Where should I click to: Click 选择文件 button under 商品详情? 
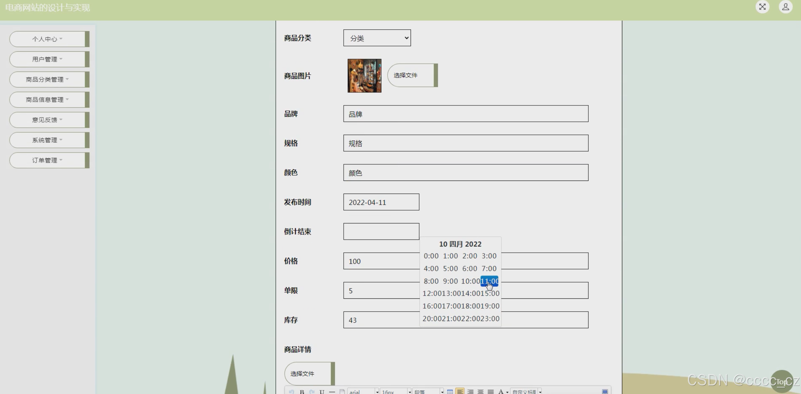click(x=308, y=373)
